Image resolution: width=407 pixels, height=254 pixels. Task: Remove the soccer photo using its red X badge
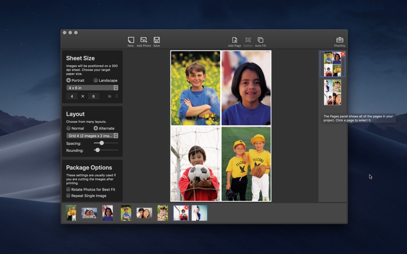(x=186, y=208)
